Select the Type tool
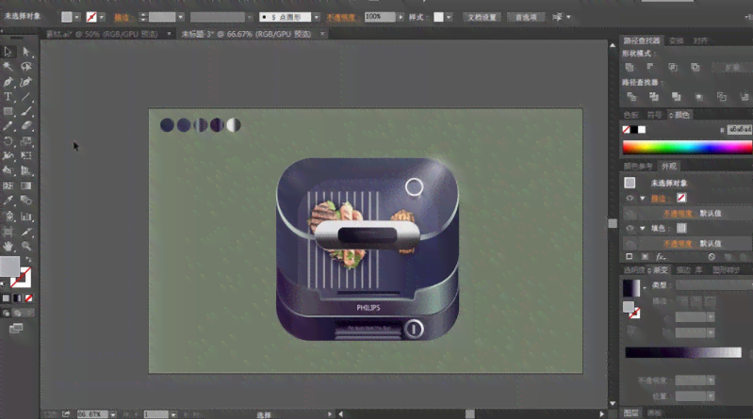 (x=8, y=96)
